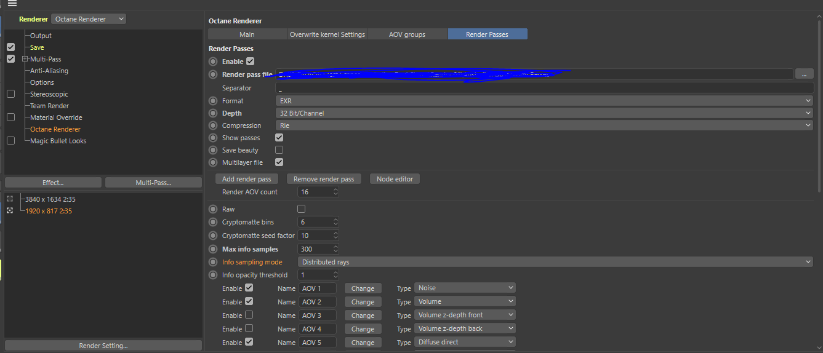Toggle the Enable render passes checkbox
823x353 pixels.
tap(250, 61)
